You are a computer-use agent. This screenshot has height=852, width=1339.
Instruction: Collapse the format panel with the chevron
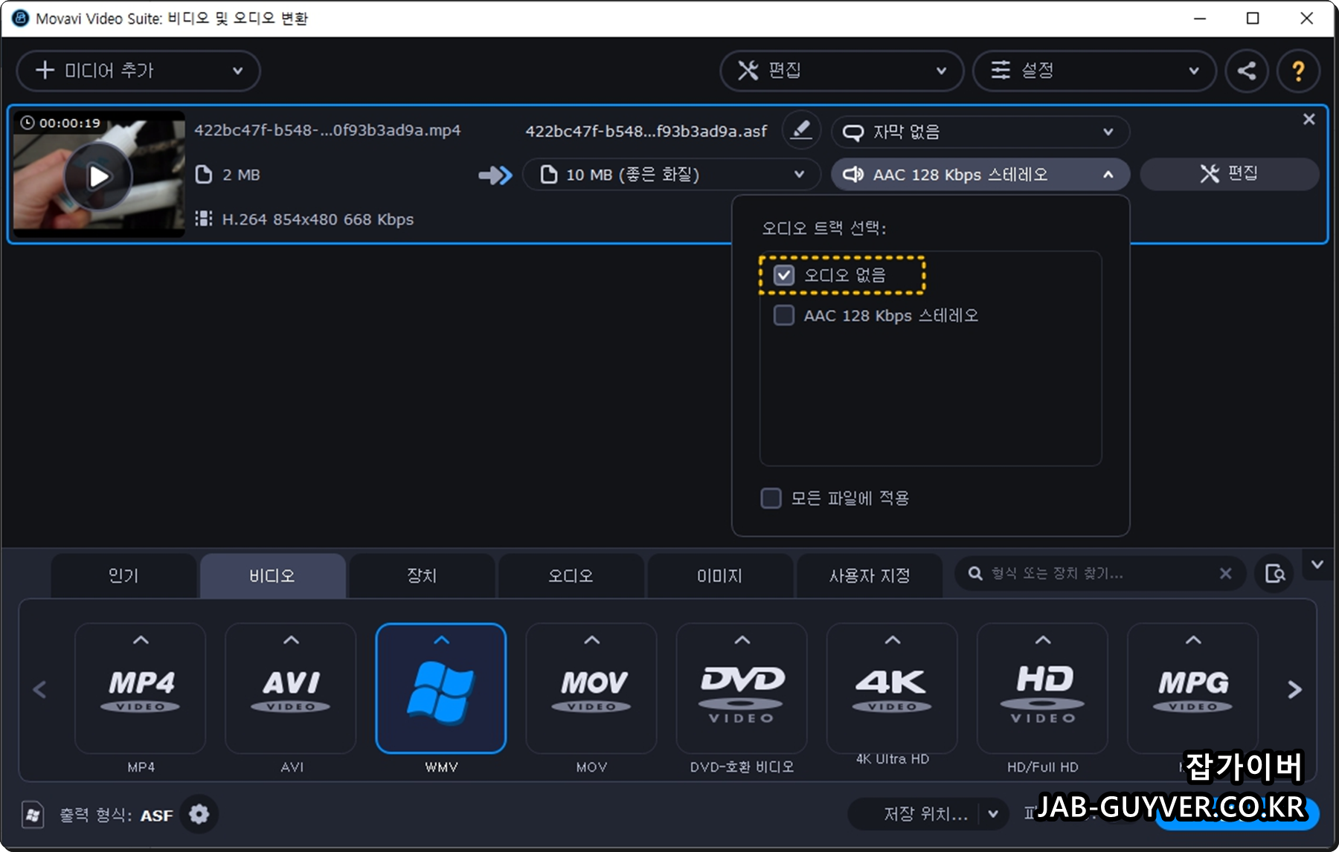pyautogui.click(x=1317, y=564)
